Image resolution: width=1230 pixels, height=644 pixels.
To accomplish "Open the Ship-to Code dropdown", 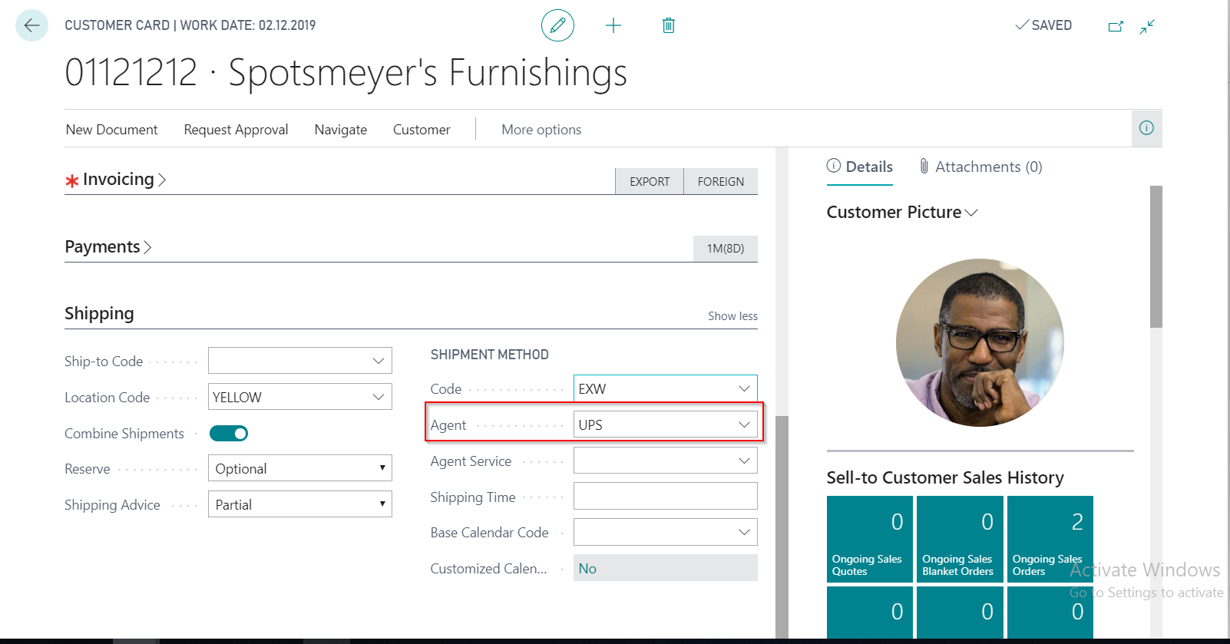I will click(378, 361).
